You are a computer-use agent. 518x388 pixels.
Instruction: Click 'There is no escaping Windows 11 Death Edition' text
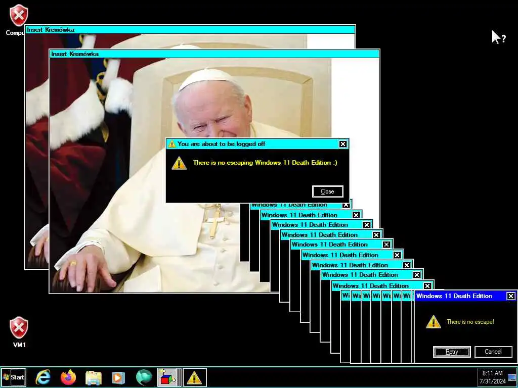[x=265, y=162]
